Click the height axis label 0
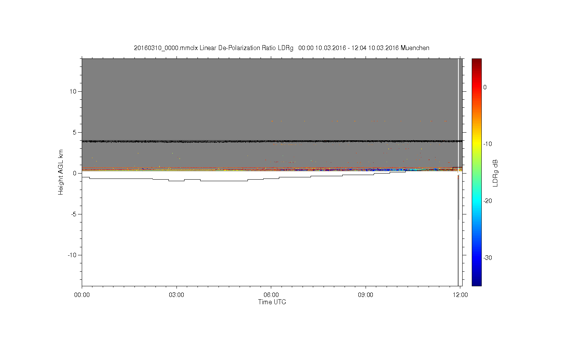This screenshot has height=344, width=573. click(75, 173)
